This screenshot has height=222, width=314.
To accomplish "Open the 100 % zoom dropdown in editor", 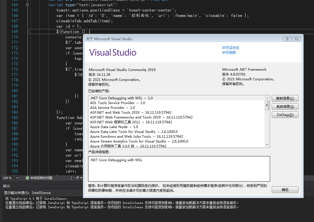I will click(x=17, y=178).
